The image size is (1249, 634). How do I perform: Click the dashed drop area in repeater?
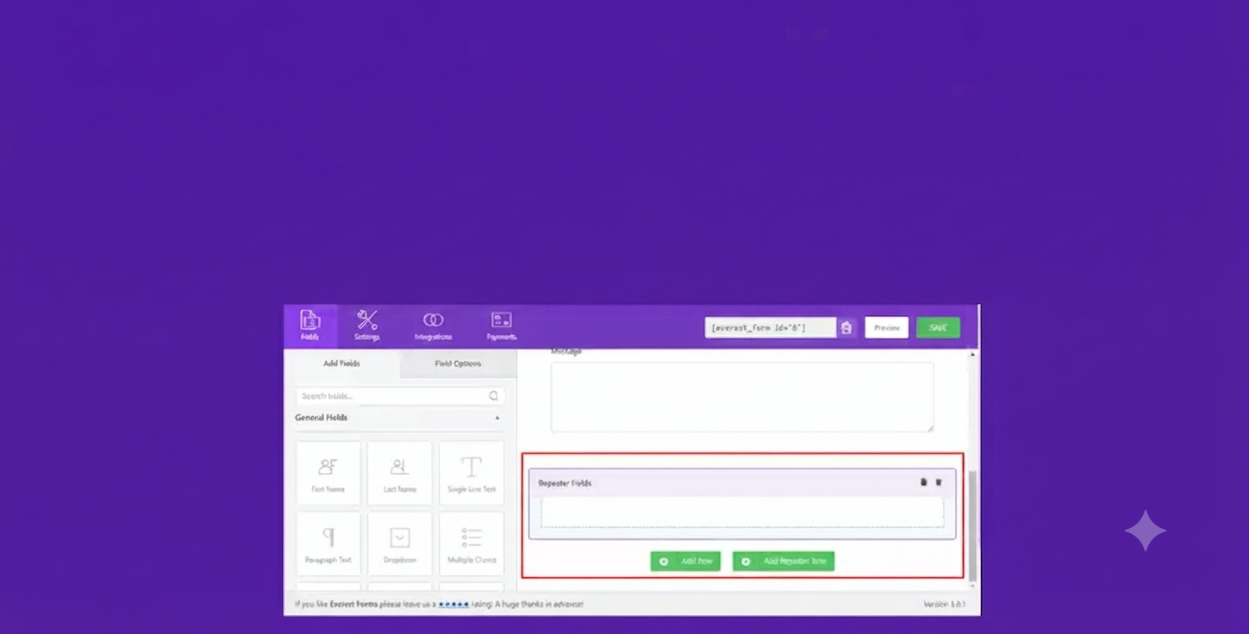[x=742, y=512]
